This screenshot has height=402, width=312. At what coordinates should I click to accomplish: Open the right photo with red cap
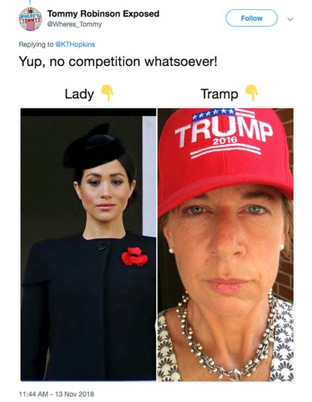[226, 245]
